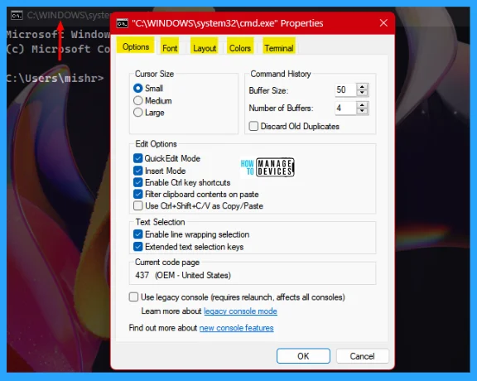Screen dimensions: 477x381
Task: Decrease Buffer Size with down arrow
Action: pyautogui.click(x=362, y=93)
